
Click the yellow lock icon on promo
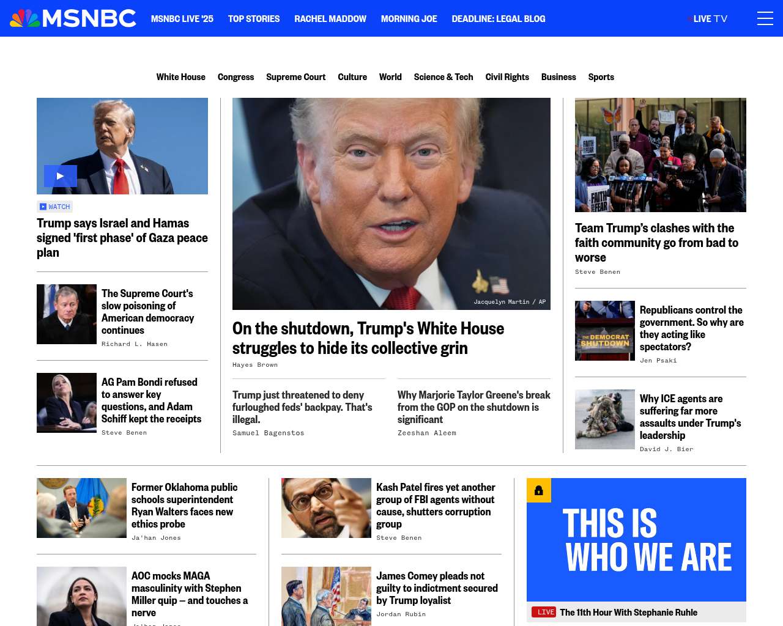(x=539, y=490)
